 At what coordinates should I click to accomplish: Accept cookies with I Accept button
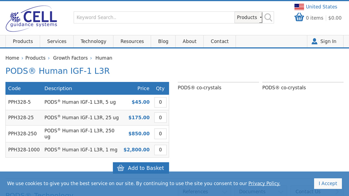328,183
